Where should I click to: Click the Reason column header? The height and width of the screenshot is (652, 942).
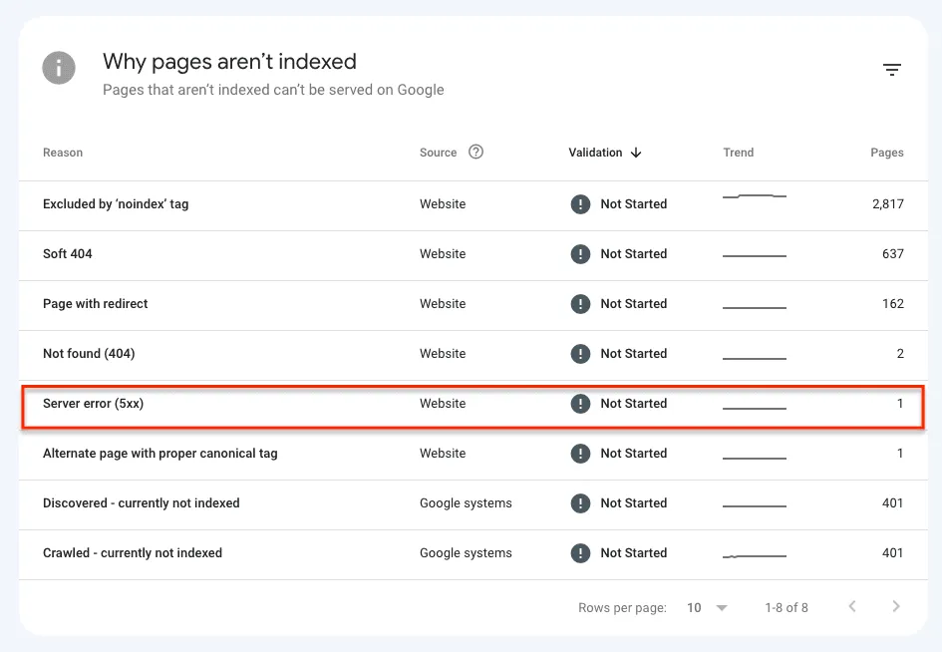click(x=63, y=153)
